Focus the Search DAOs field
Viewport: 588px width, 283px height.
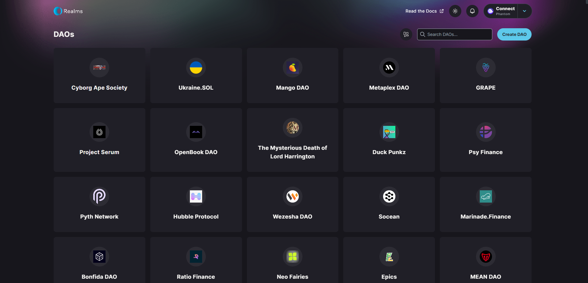[x=455, y=34]
